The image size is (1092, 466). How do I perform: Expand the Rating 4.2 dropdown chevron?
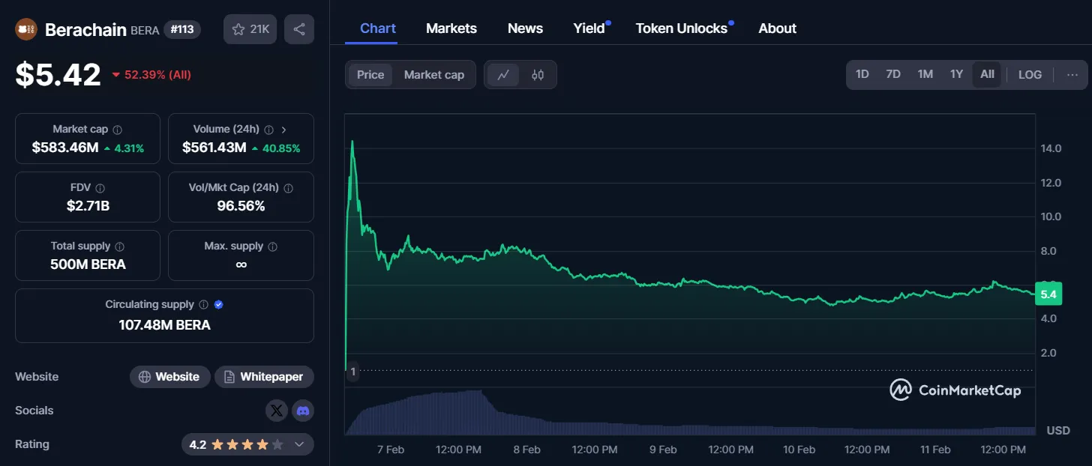tap(299, 444)
